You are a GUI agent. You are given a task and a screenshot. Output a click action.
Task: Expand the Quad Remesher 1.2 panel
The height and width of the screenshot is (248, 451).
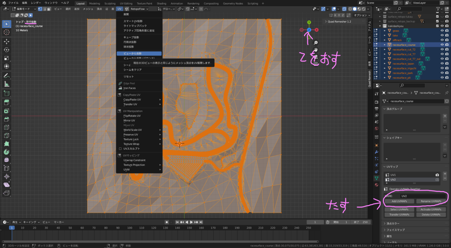point(339,21)
